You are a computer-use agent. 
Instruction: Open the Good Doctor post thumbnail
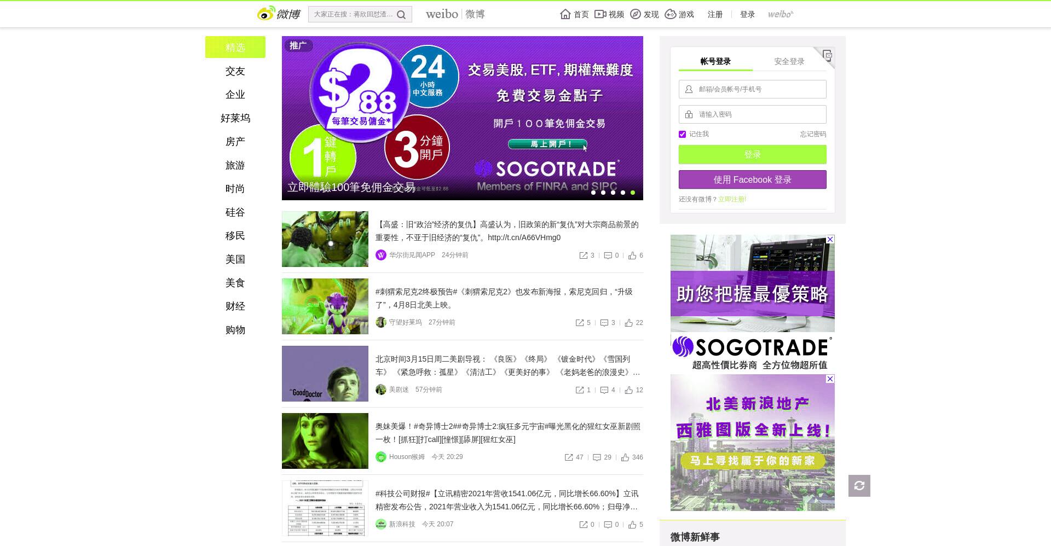pyautogui.click(x=325, y=374)
